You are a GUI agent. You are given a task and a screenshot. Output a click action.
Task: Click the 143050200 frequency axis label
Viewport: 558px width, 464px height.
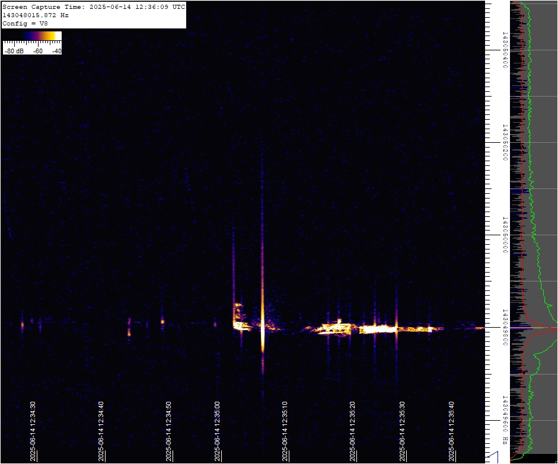point(505,142)
